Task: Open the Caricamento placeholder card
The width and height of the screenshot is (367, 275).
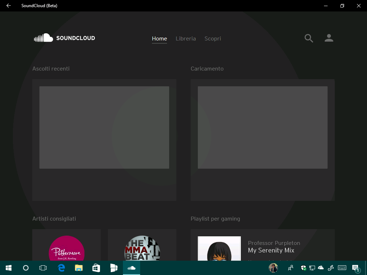Action: point(263,140)
